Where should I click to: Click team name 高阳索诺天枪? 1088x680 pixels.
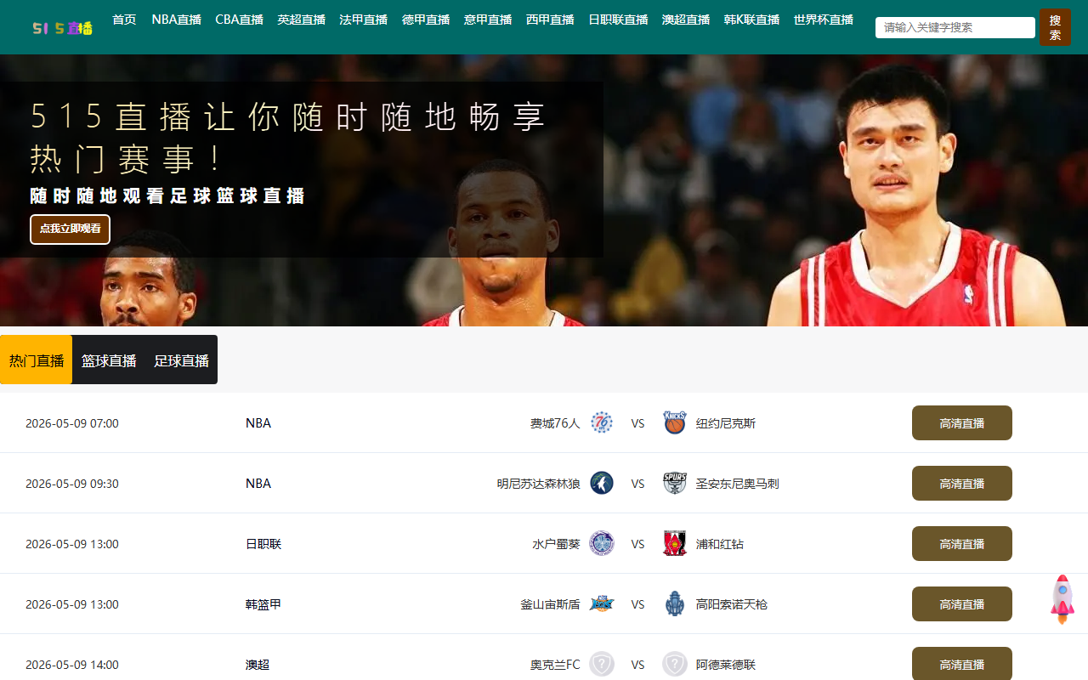click(732, 604)
